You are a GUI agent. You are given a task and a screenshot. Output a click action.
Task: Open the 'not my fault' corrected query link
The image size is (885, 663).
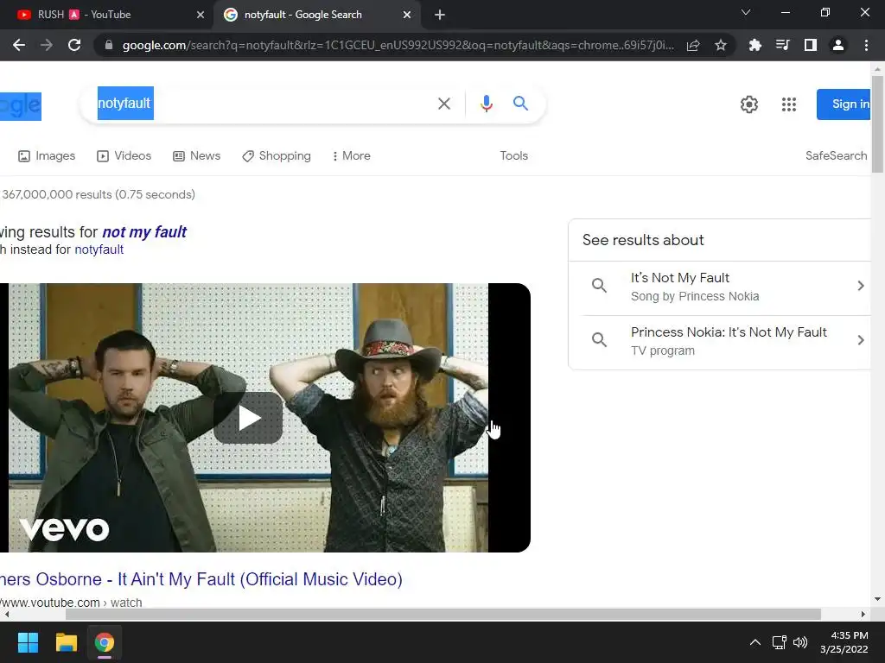pyautogui.click(x=144, y=231)
